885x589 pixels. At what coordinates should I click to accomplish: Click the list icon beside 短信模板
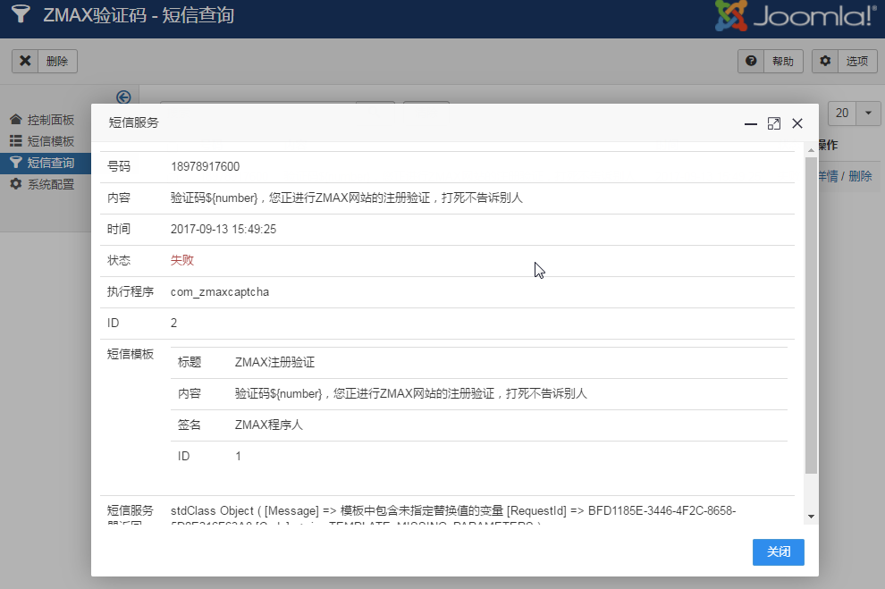click(16, 141)
